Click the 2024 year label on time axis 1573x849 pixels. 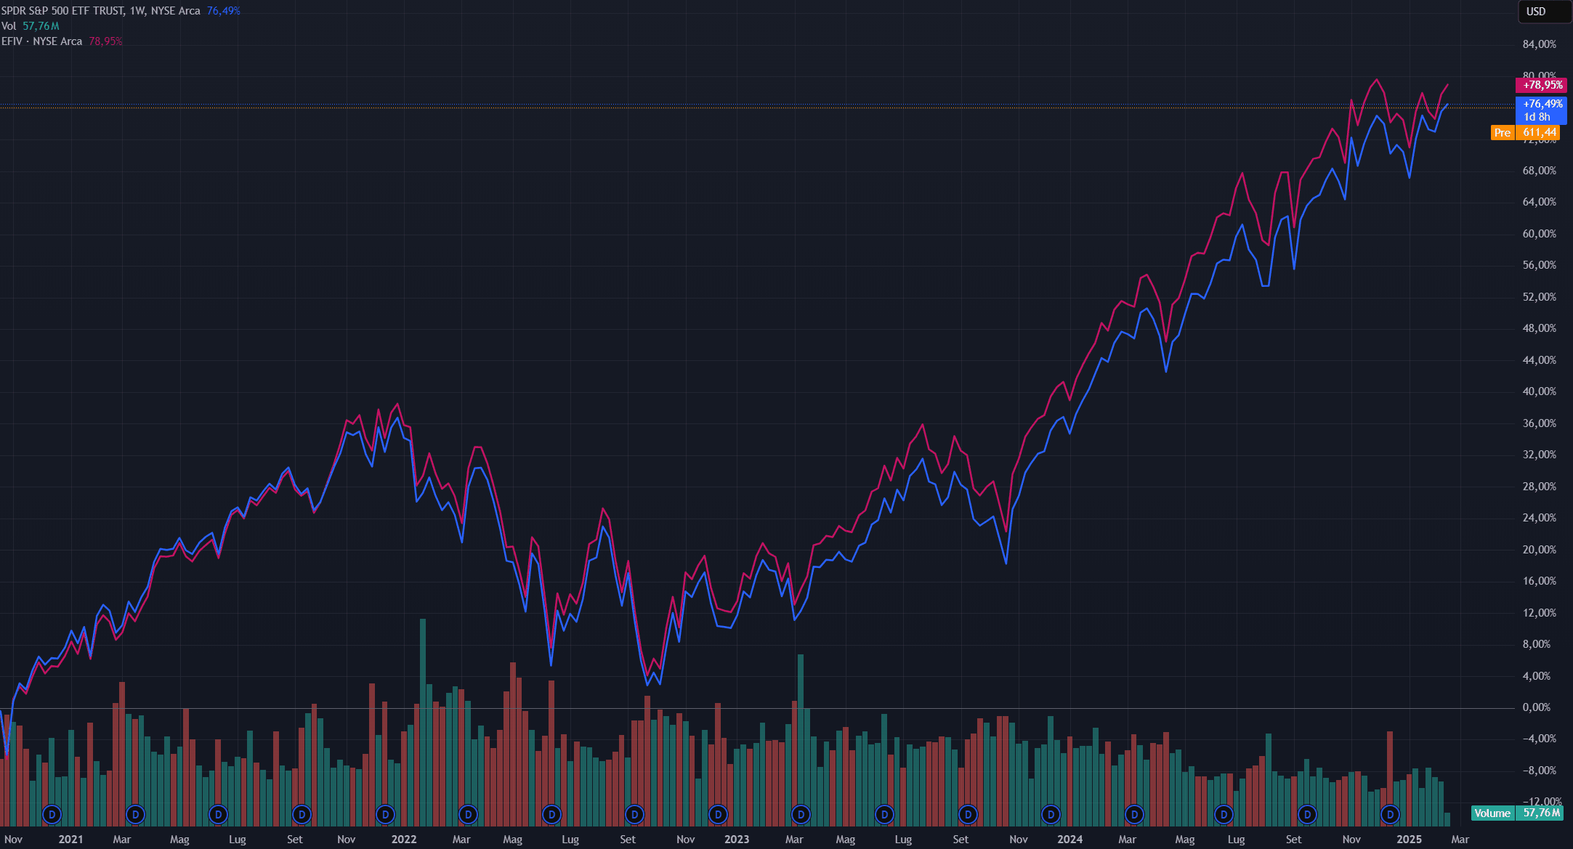1069,840
